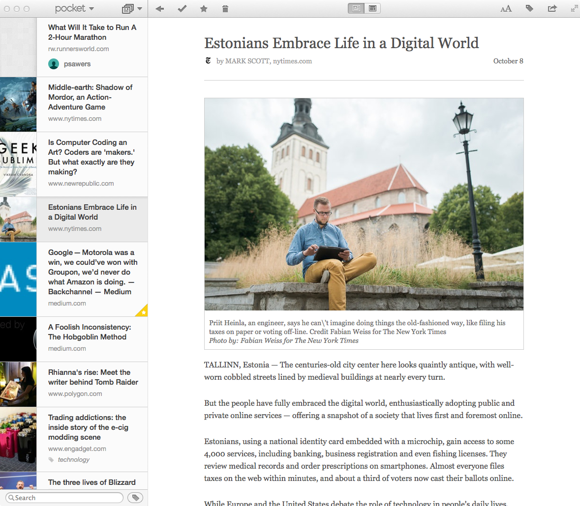The height and width of the screenshot is (506, 580).
Task: Click the back arrow in the toolbar
Action: [160, 8]
